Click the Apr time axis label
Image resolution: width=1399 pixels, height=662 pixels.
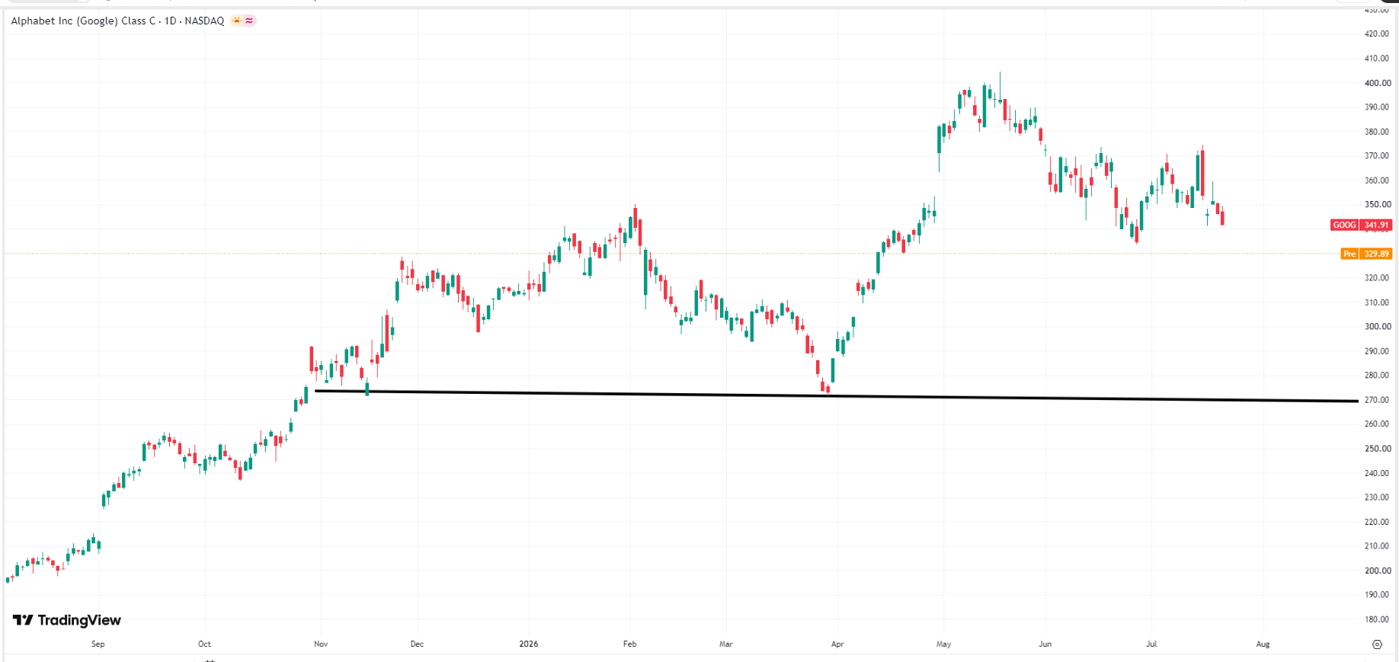click(837, 644)
